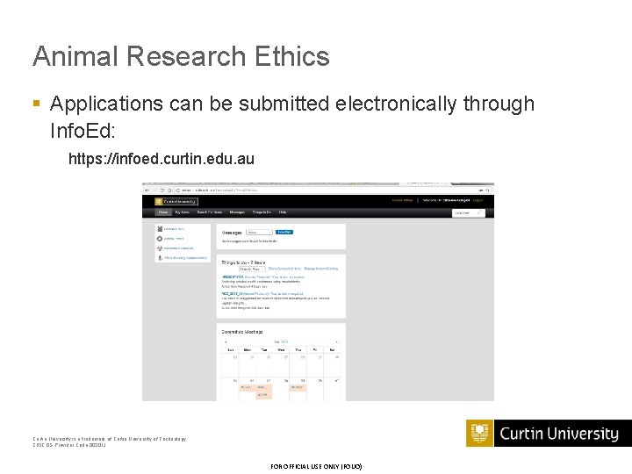Open the Help menu

coord(283,212)
